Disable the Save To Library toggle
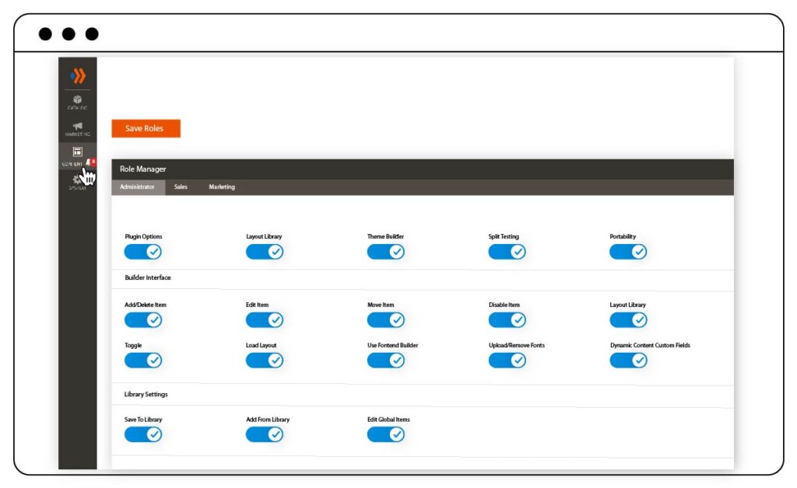 point(143,434)
